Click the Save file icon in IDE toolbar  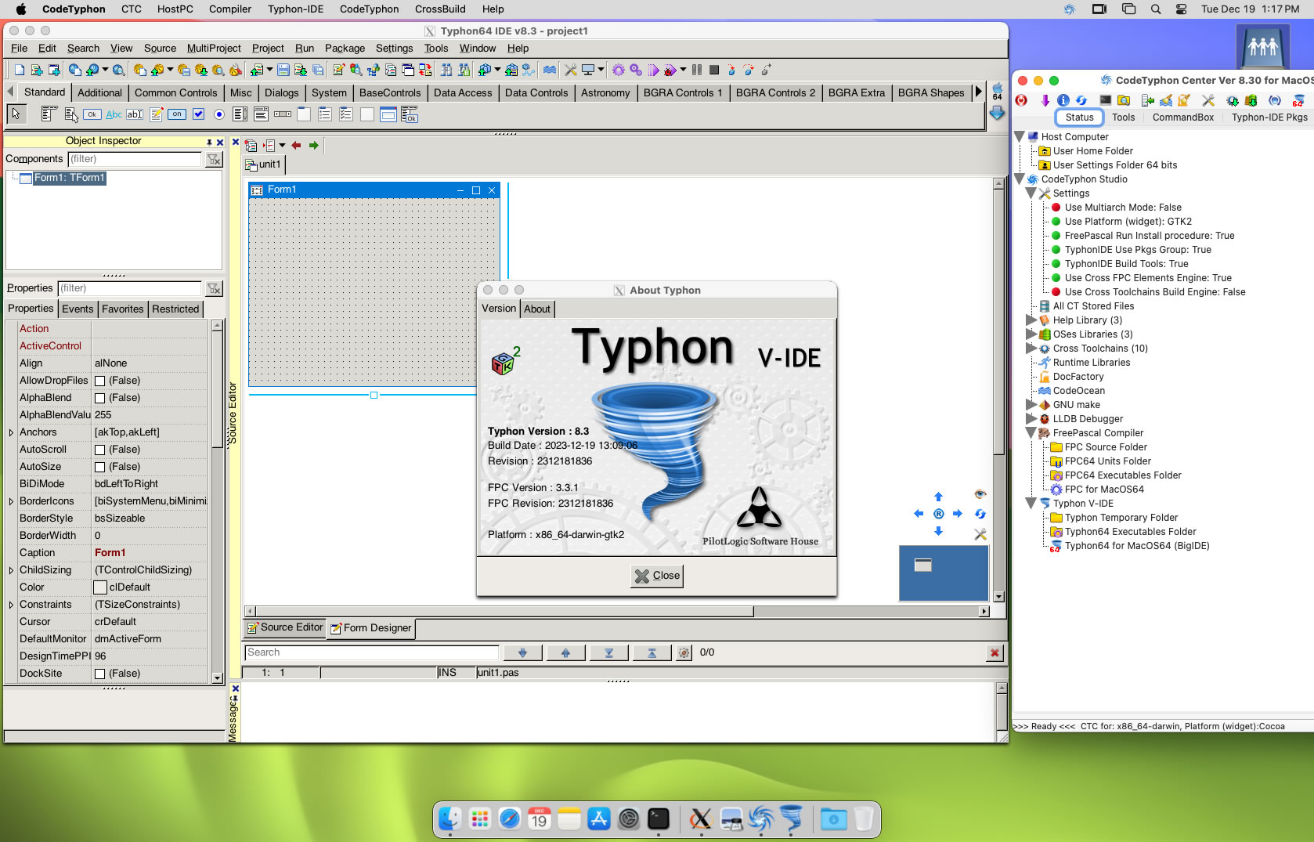283,70
